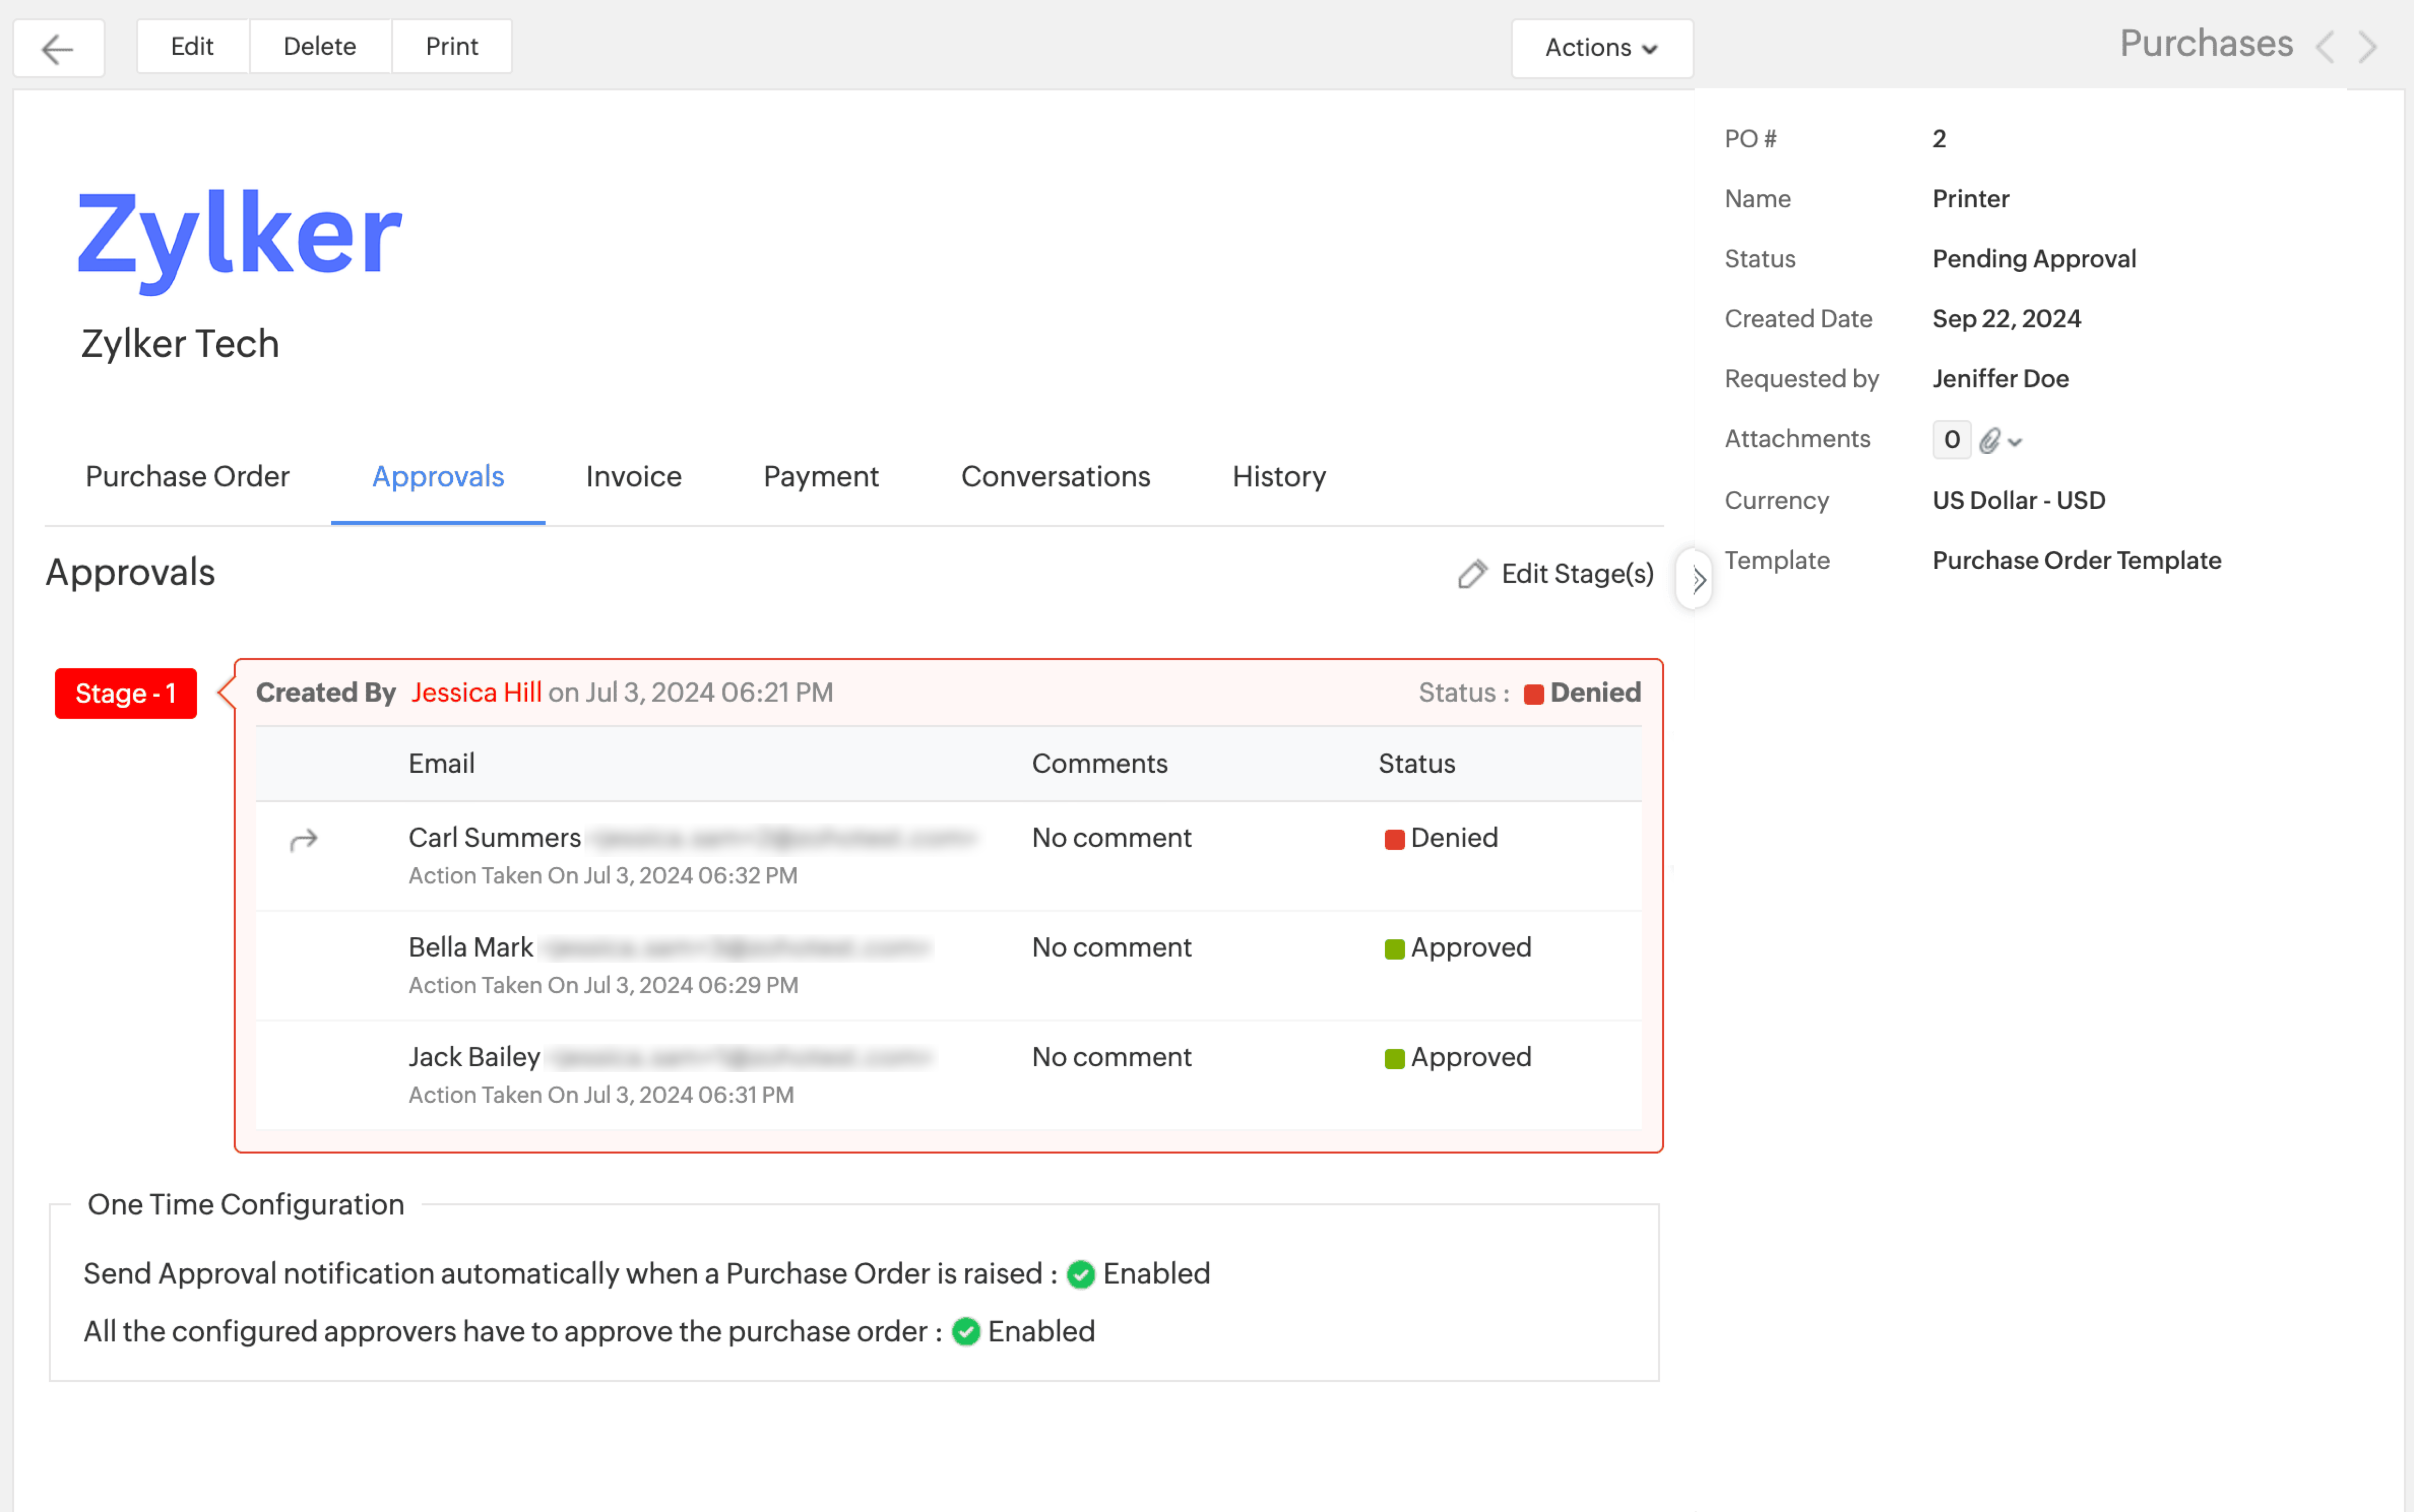Click the Jessica Hill creator link
This screenshot has width=2414, height=1512.
coord(476,693)
